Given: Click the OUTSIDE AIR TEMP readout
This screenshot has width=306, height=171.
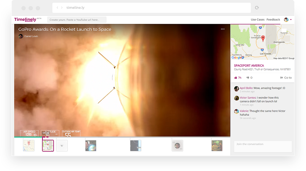Looking at the screenshot, I should (x=71, y=133).
